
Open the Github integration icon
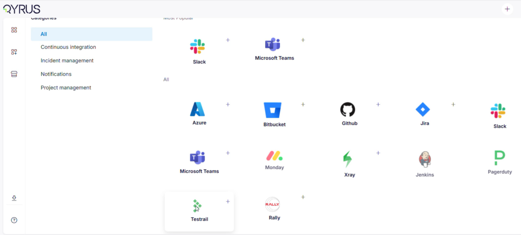[348, 110]
